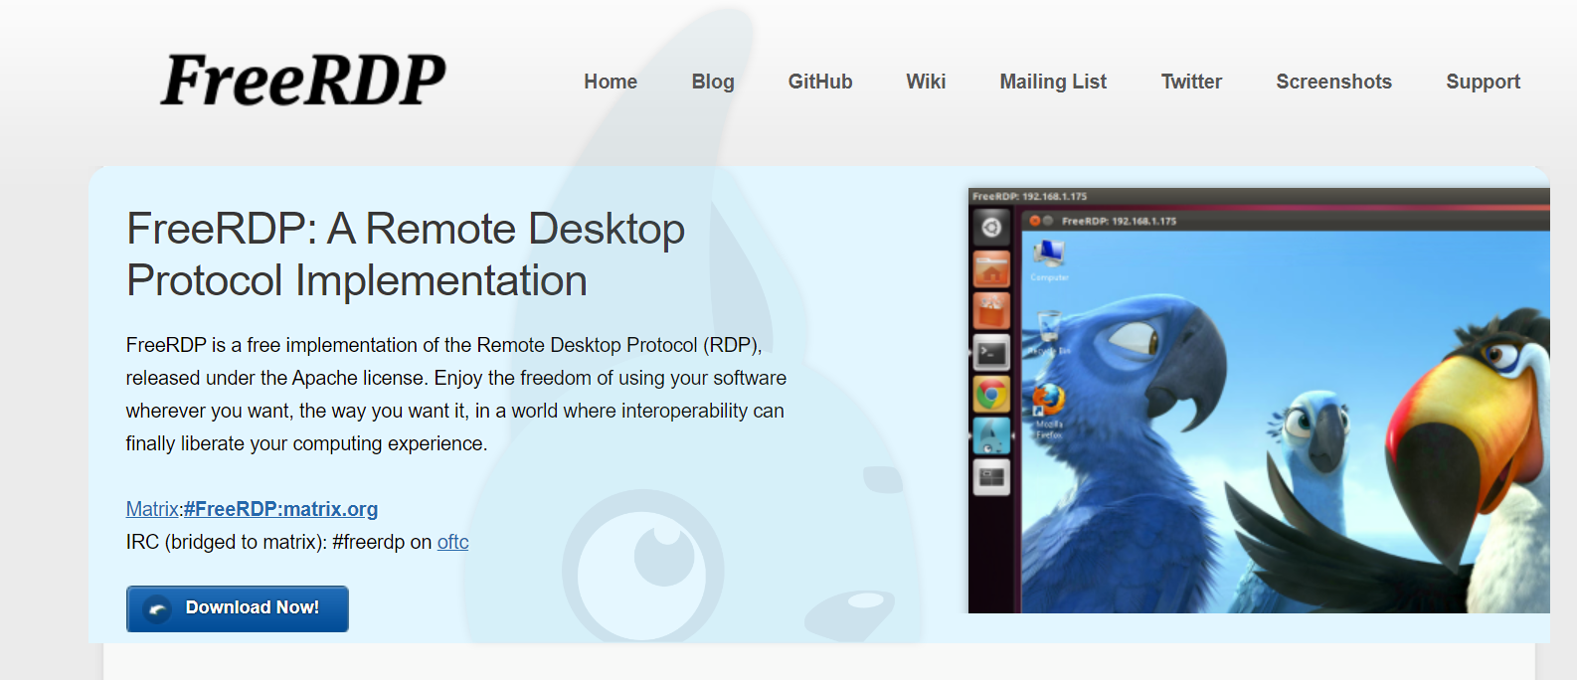This screenshot has height=680, width=1577.
Task: Click the Chrome icon in screenshot dock
Action: pyautogui.click(x=991, y=395)
